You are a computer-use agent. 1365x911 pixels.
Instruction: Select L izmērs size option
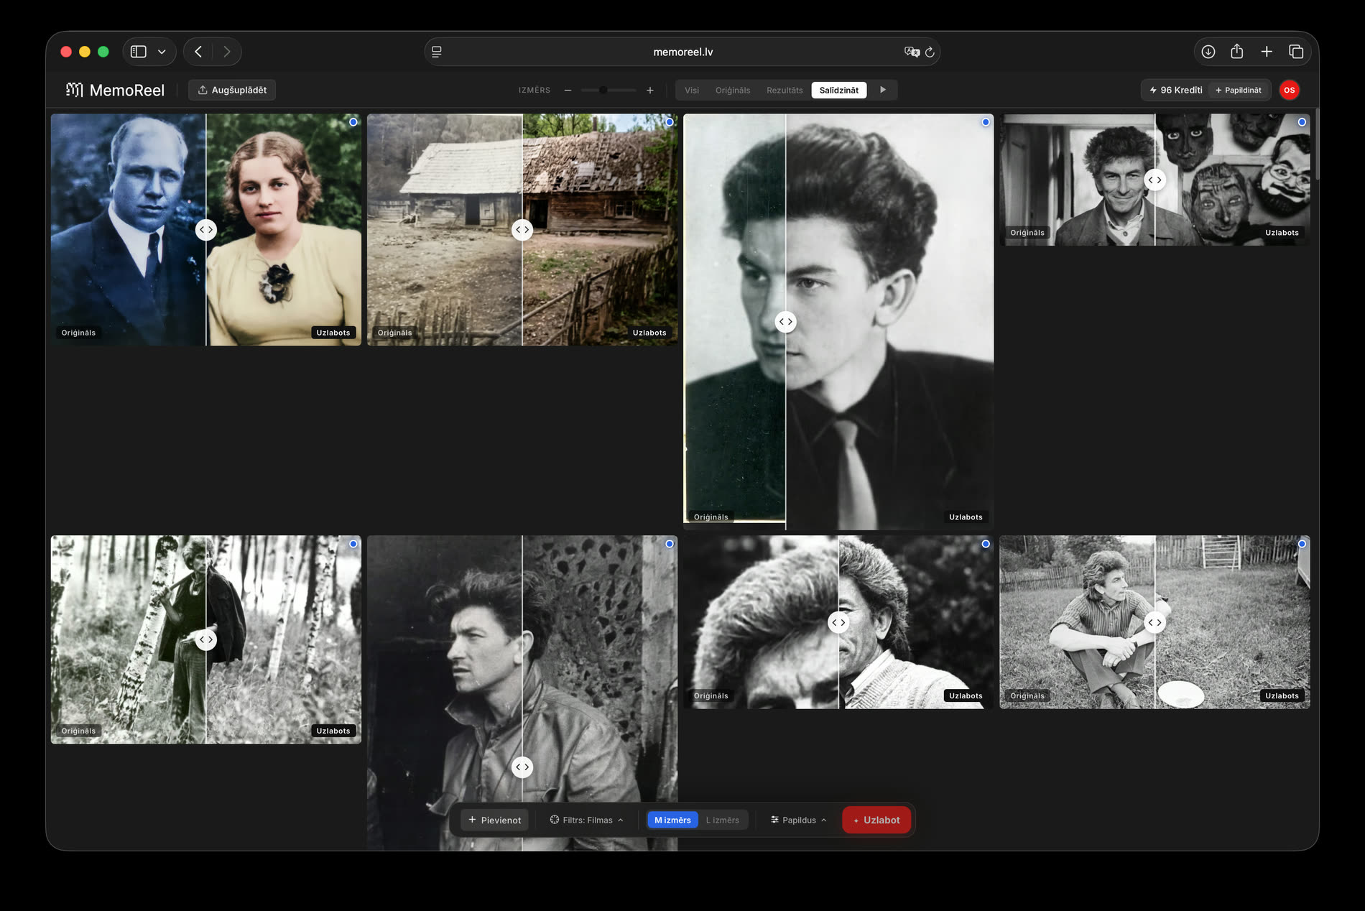click(x=722, y=820)
